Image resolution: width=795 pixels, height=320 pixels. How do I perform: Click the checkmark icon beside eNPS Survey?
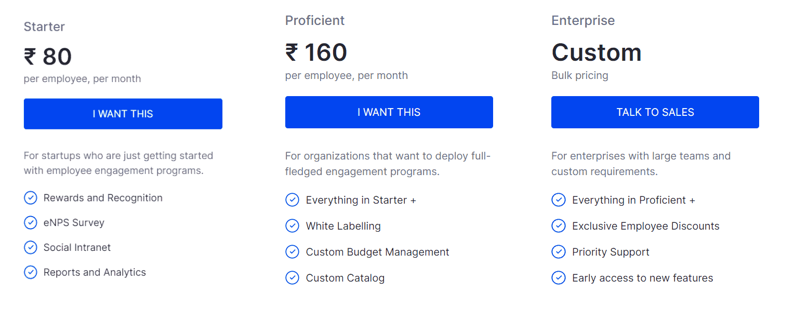[x=31, y=222]
